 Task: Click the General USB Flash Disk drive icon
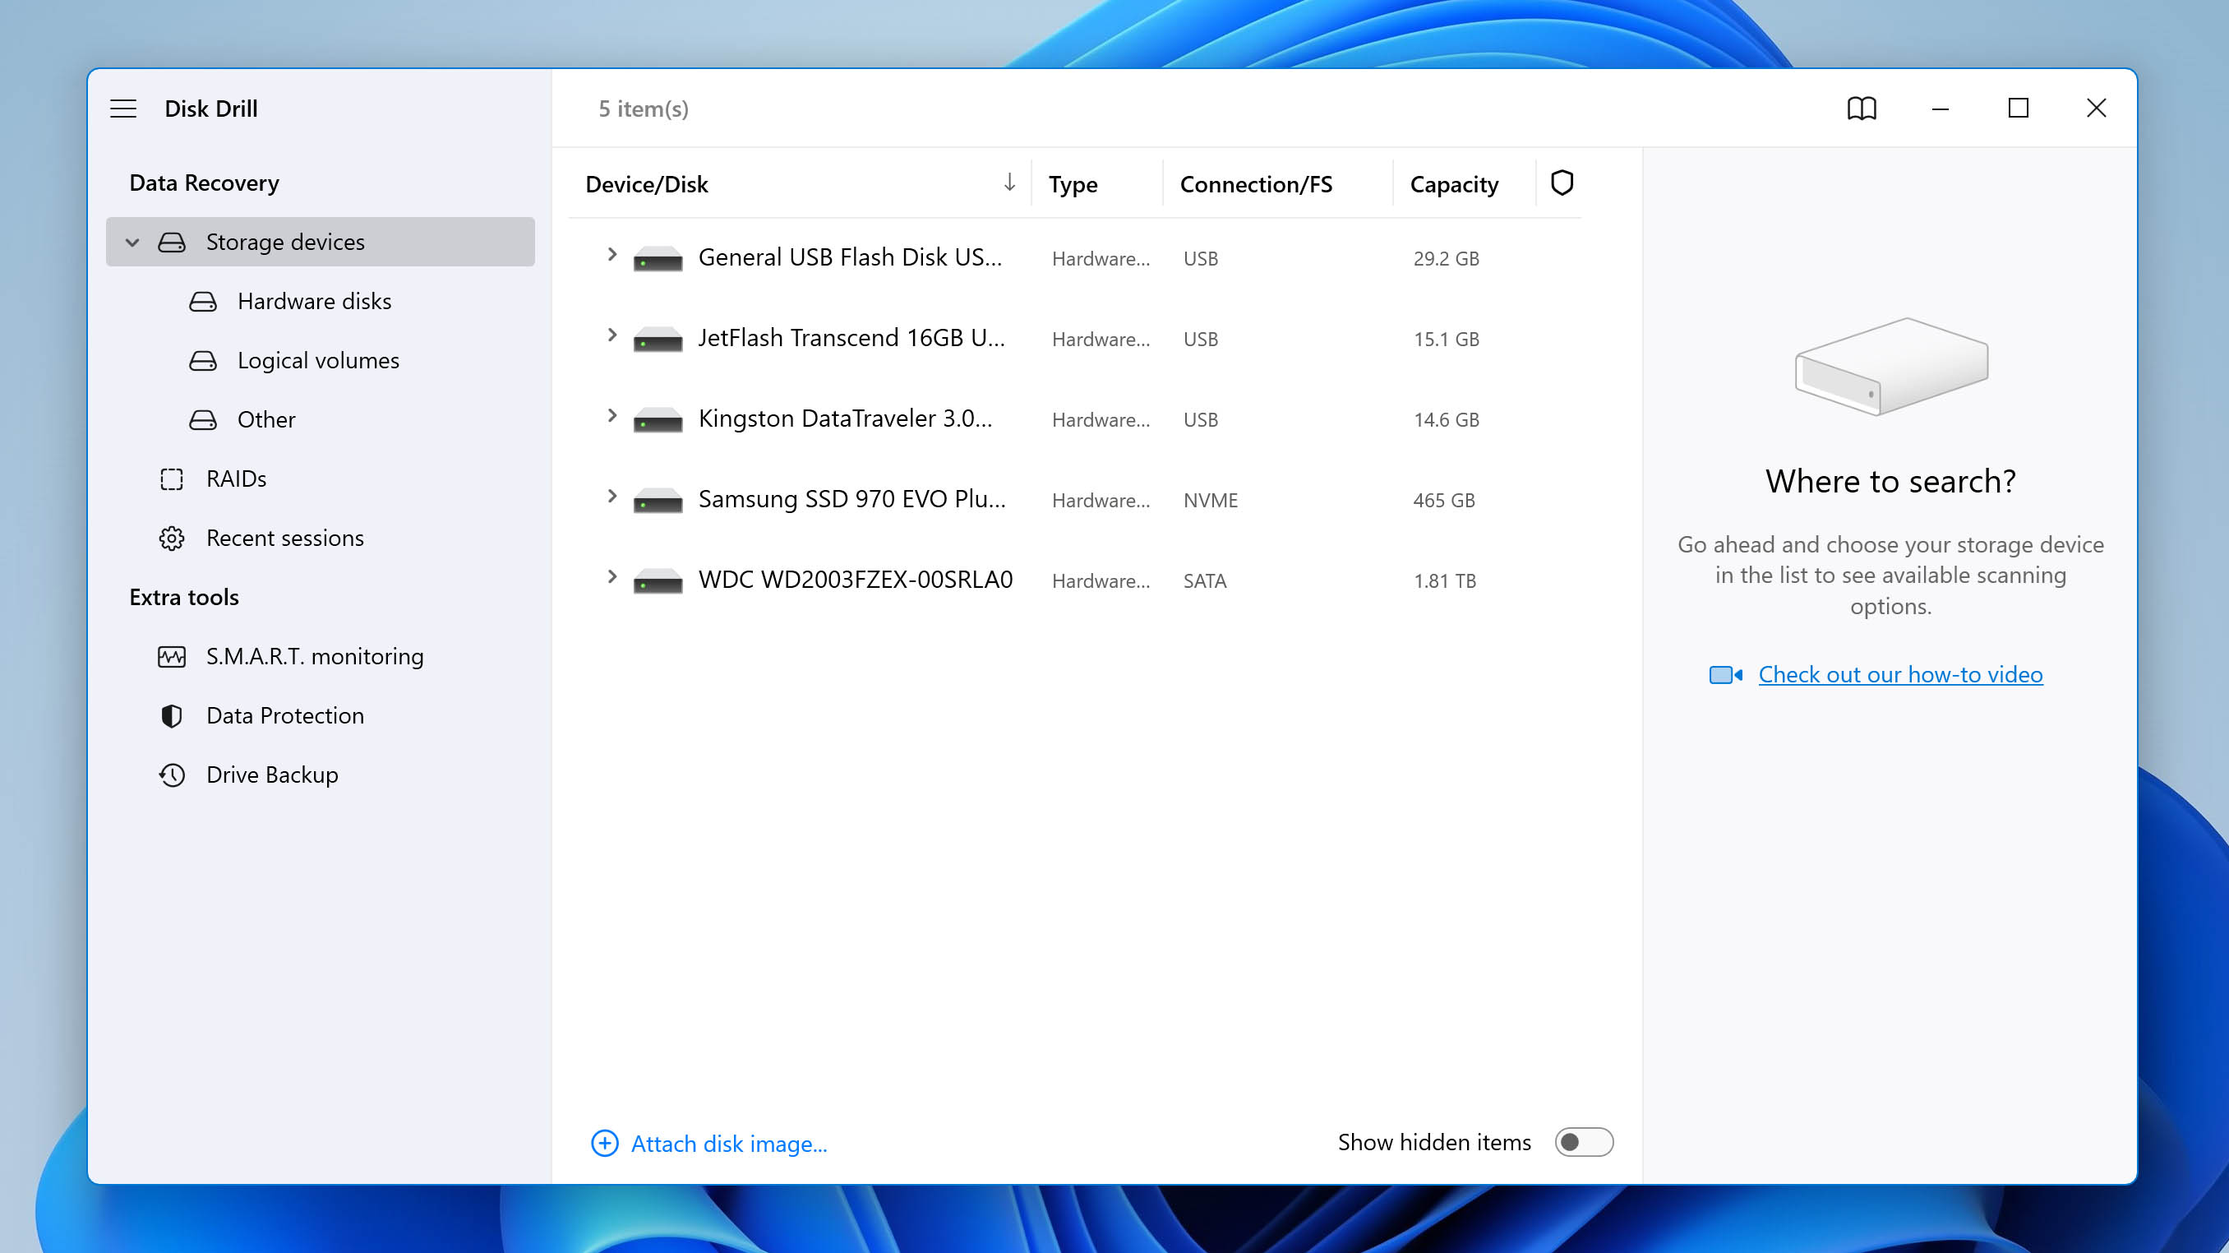658,258
